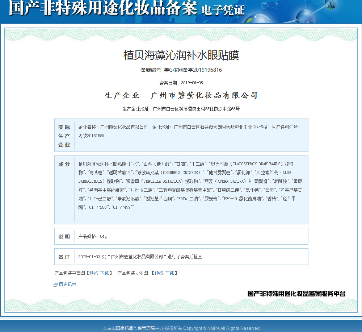
Task: Download the 产品包装平面图 file
Action: click(105, 273)
